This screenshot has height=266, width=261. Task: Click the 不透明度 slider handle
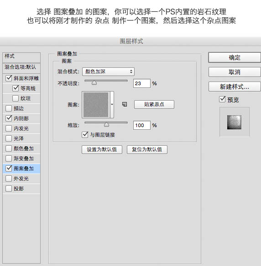point(94,82)
